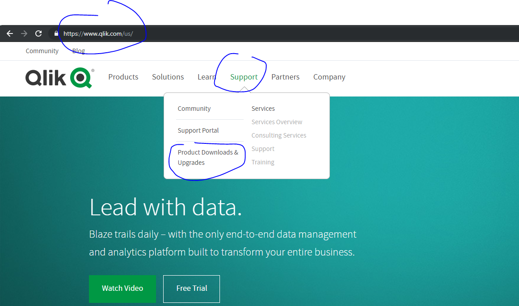This screenshot has height=306, width=519.
Task: Open the Company menu
Action: [x=329, y=76]
